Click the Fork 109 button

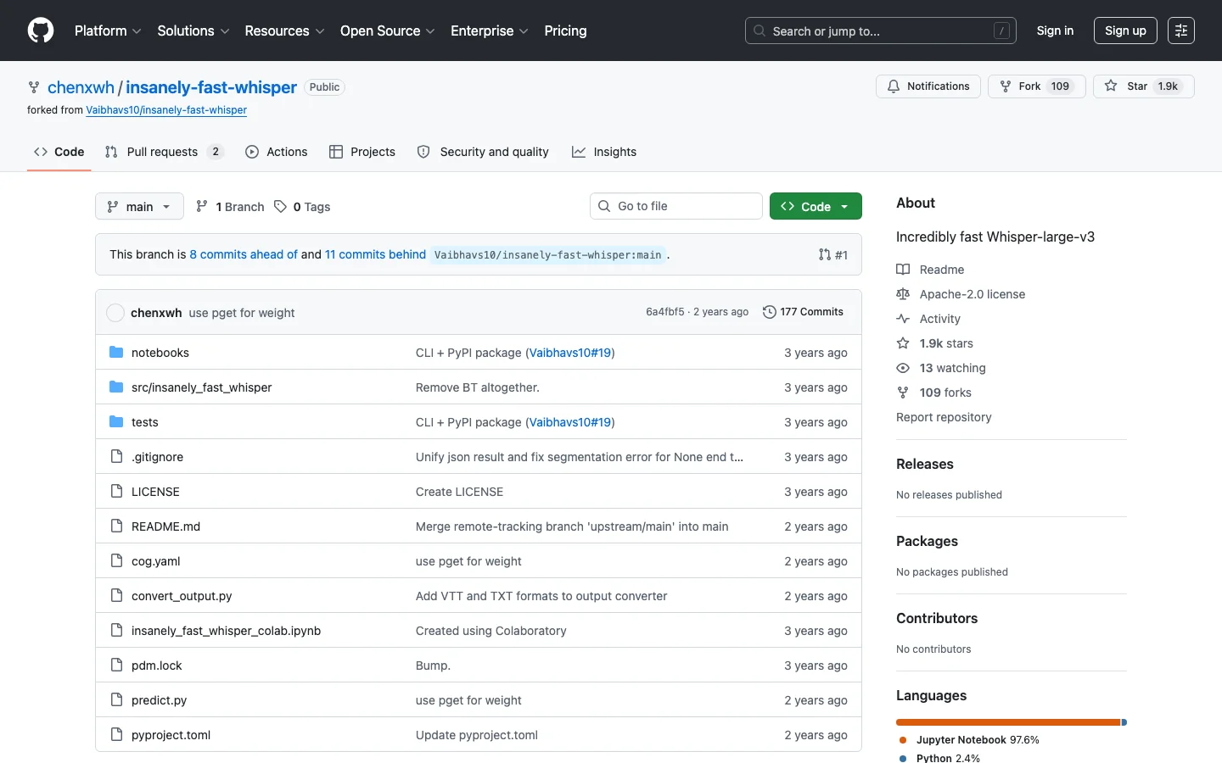click(x=1036, y=86)
